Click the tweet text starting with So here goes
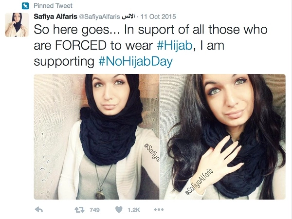This screenshot has height=219, width=292. 150,45
